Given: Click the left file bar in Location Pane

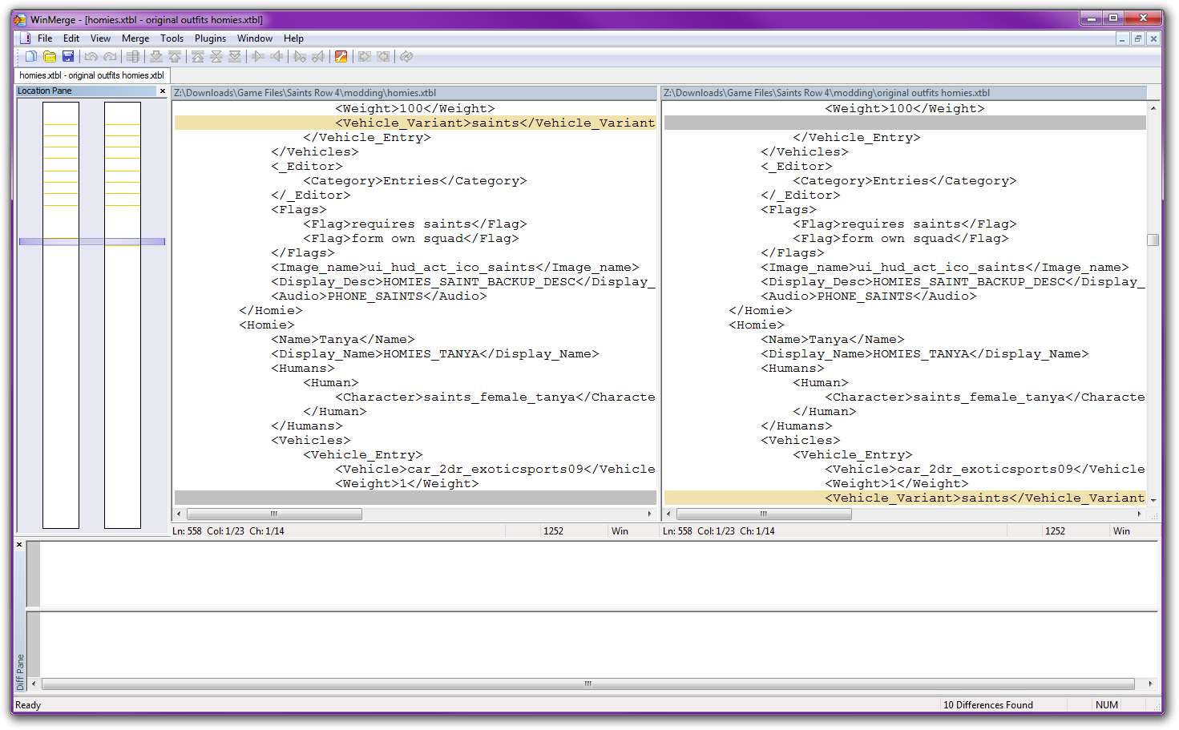Looking at the screenshot, I should [61, 315].
